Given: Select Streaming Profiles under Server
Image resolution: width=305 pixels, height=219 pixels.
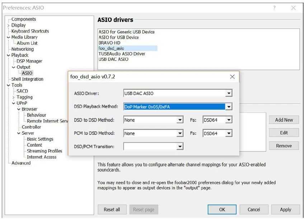Looking at the screenshot, I should [44, 151].
